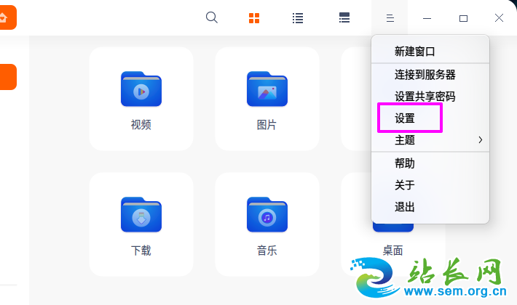Screen dimensions: 517x305
Task: Maximize the file manager window
Action: [463, 18]
